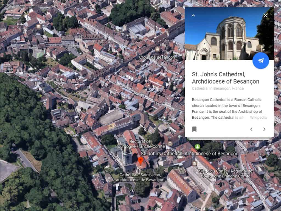Image resolution: width=281 pixels, height=211 pixels.
Task: Close the St. John's Cathedral info card
Action: (265, 15)
